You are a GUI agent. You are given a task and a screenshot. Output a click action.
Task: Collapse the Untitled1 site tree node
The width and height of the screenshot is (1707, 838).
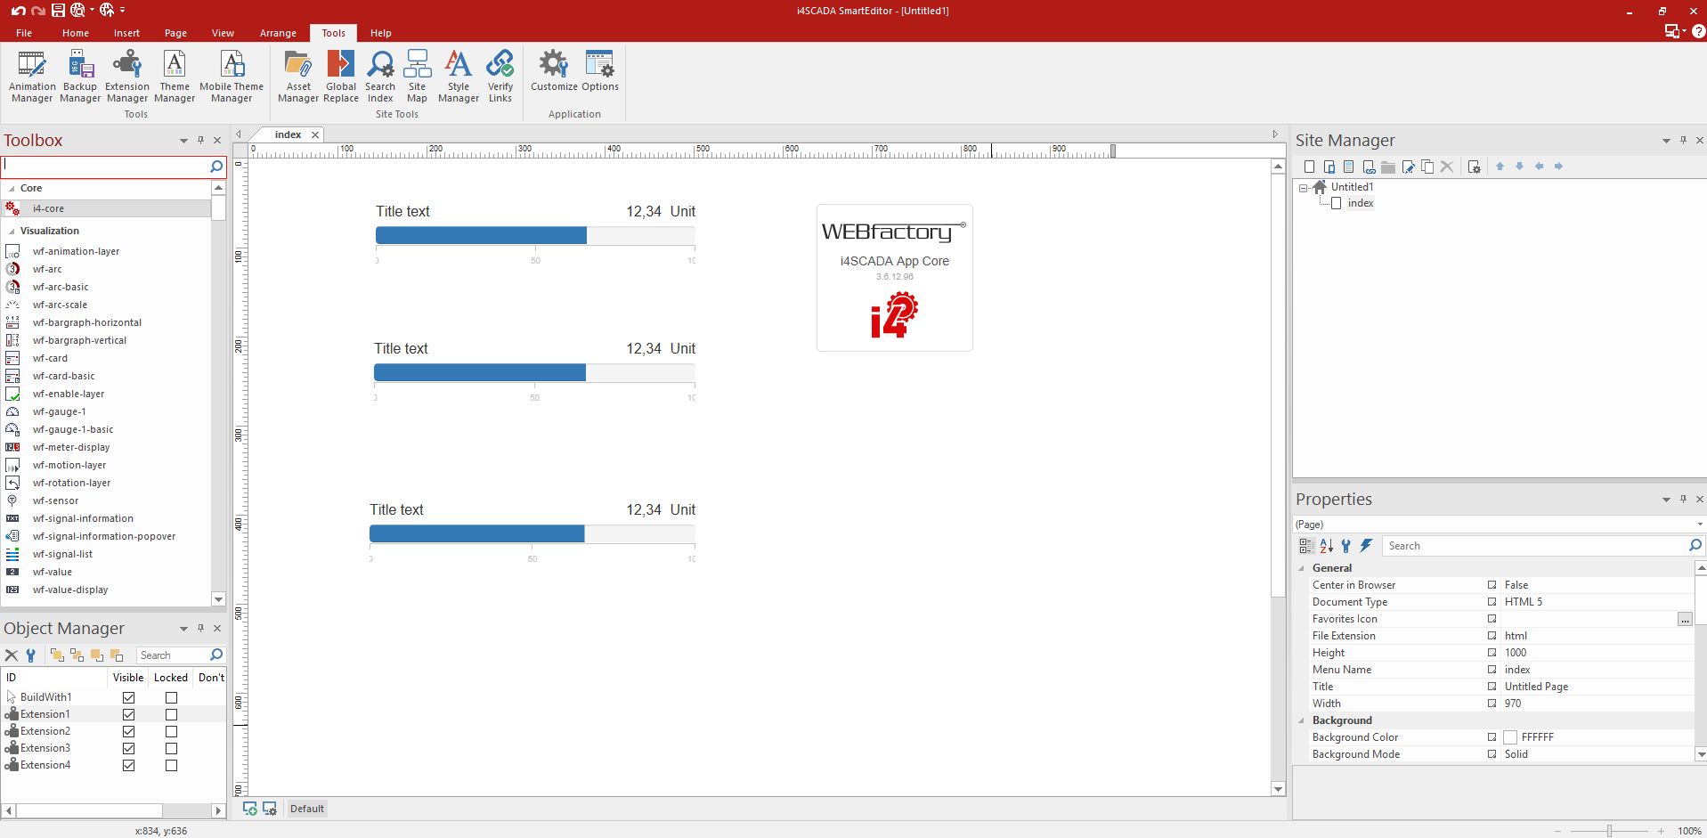1305,187
